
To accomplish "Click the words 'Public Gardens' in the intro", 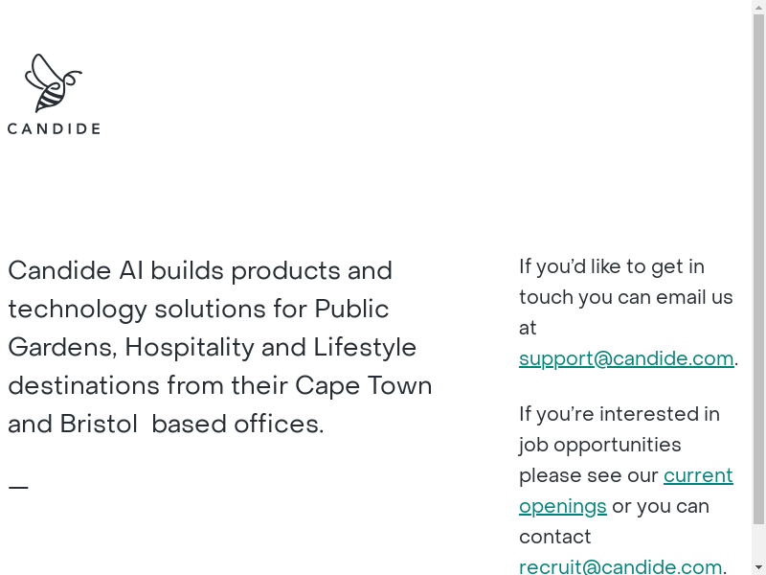I will [351, 310].
